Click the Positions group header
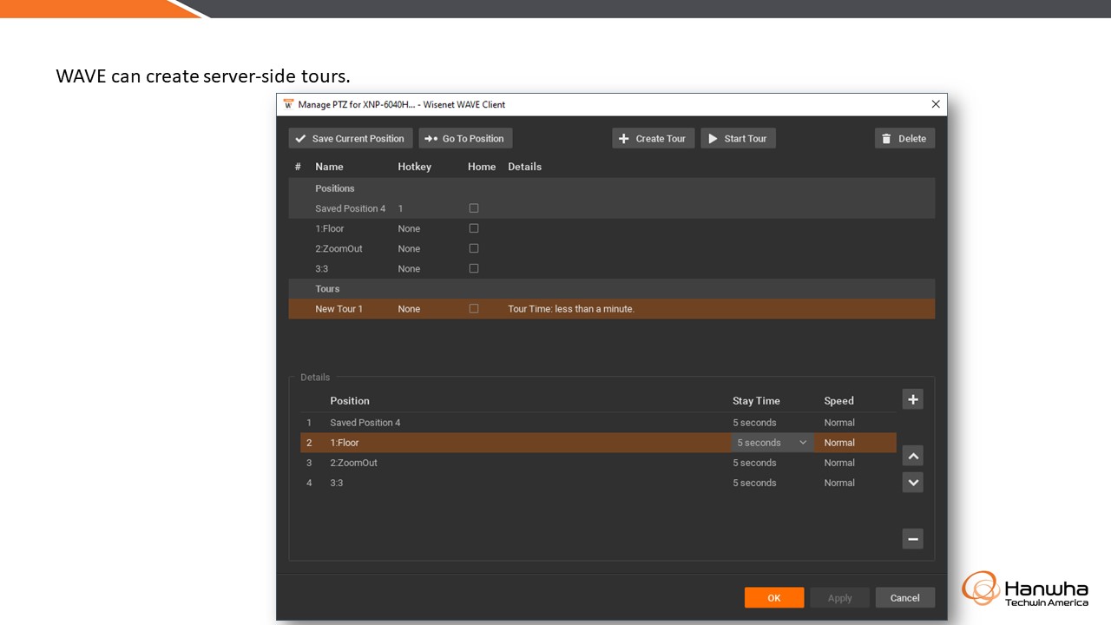1111x625 pixels. [x=612, y=188]
